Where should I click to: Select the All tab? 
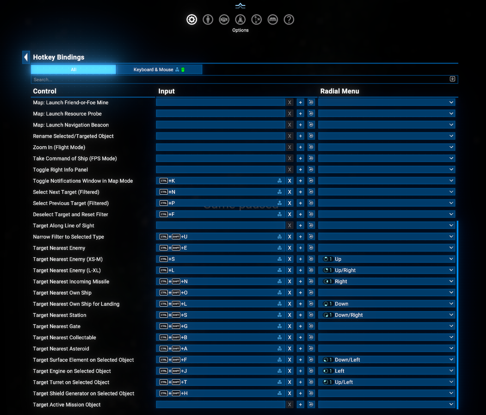point(73,70)
